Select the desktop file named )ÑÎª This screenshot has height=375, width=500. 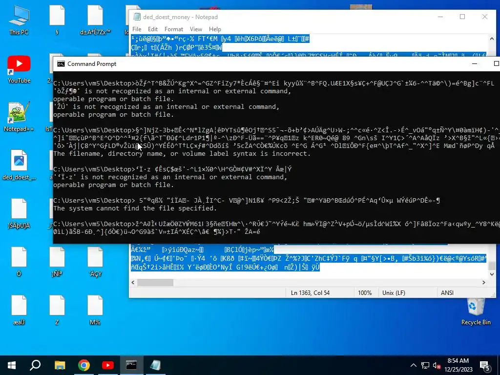tap(57, 262)
